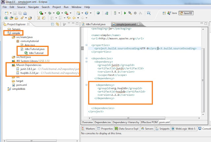Click the Back yellow arrow icon

point(74,18)
